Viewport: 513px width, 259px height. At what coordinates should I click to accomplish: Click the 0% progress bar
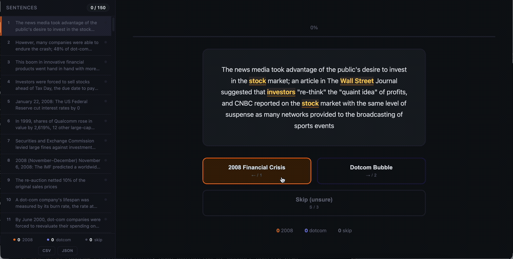pos(314,36)
